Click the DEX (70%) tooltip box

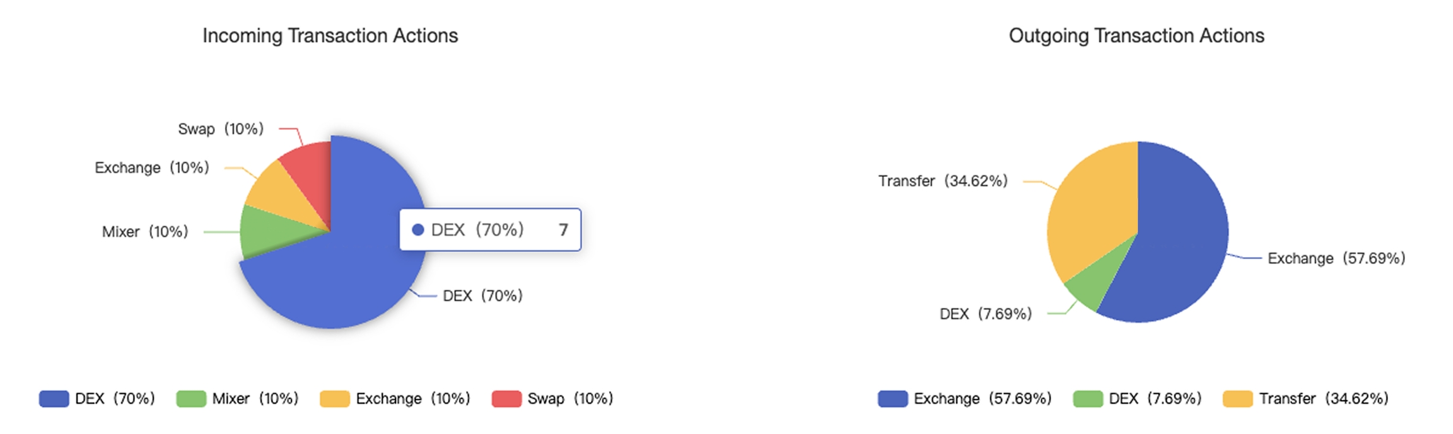(x=490, y=230)
